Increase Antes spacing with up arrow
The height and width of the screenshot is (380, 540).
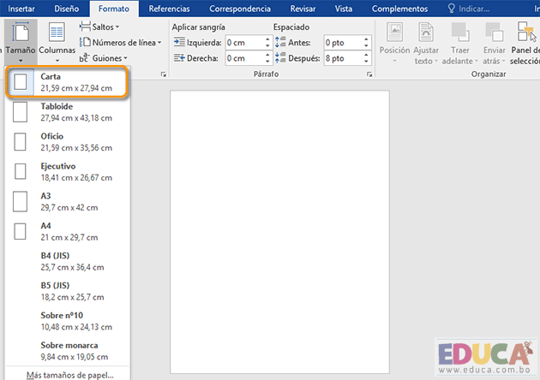point(366,39)
